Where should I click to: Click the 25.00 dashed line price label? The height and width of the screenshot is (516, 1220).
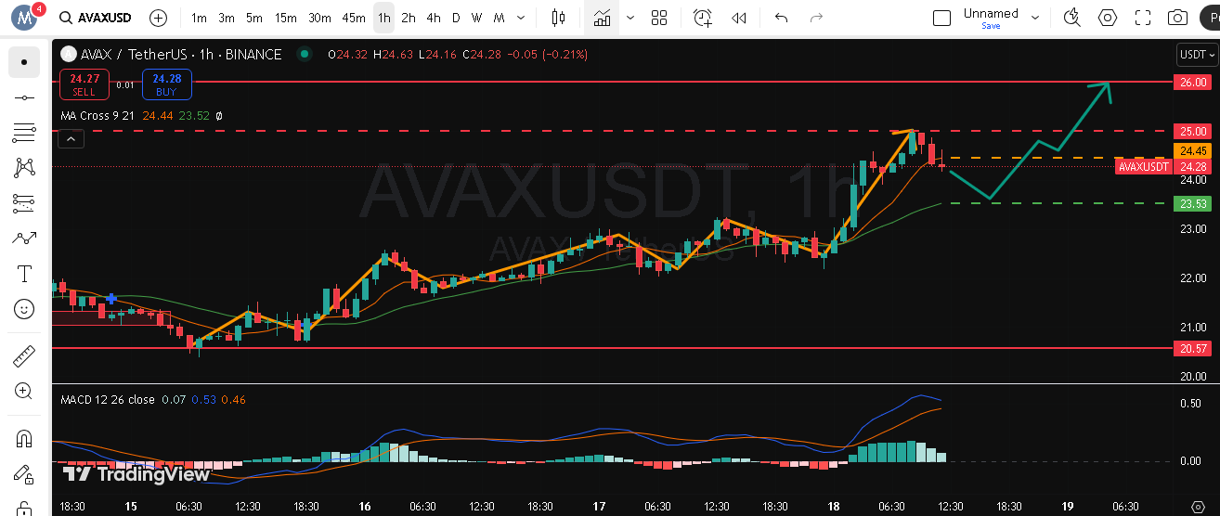1191,131
